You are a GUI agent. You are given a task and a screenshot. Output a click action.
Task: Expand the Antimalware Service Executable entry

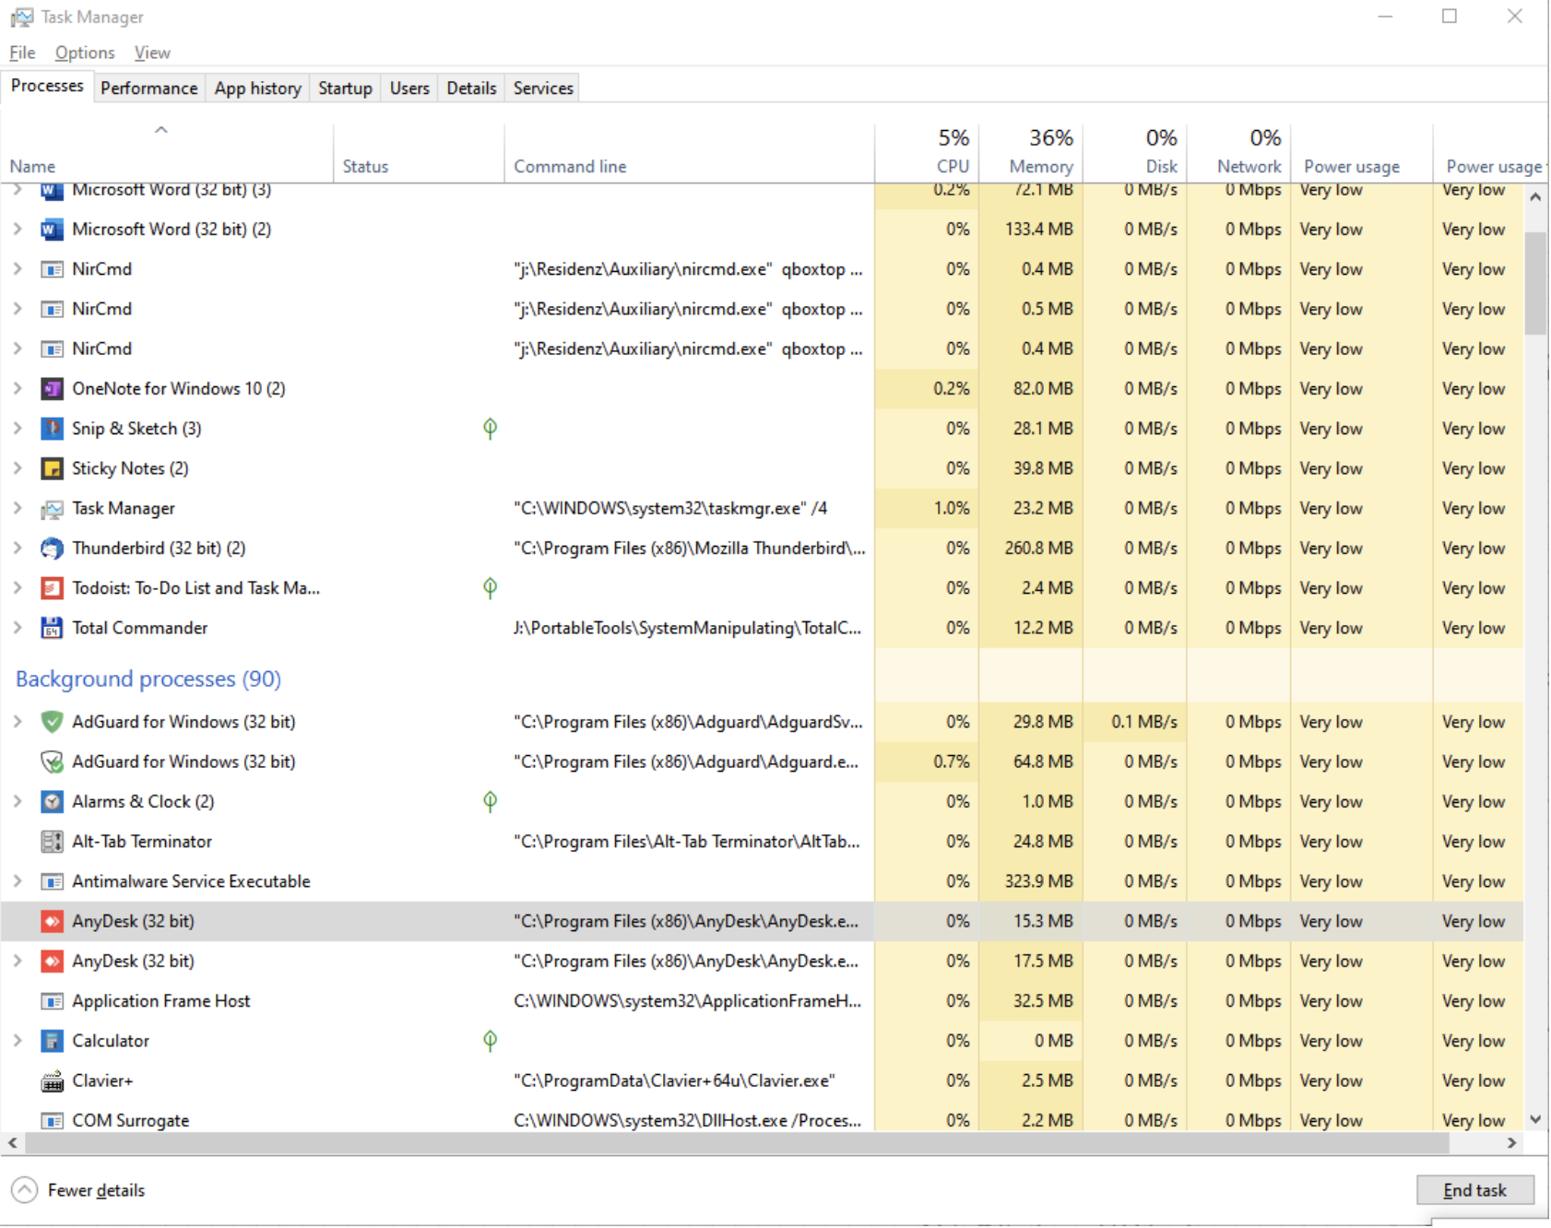pos(18,881)
